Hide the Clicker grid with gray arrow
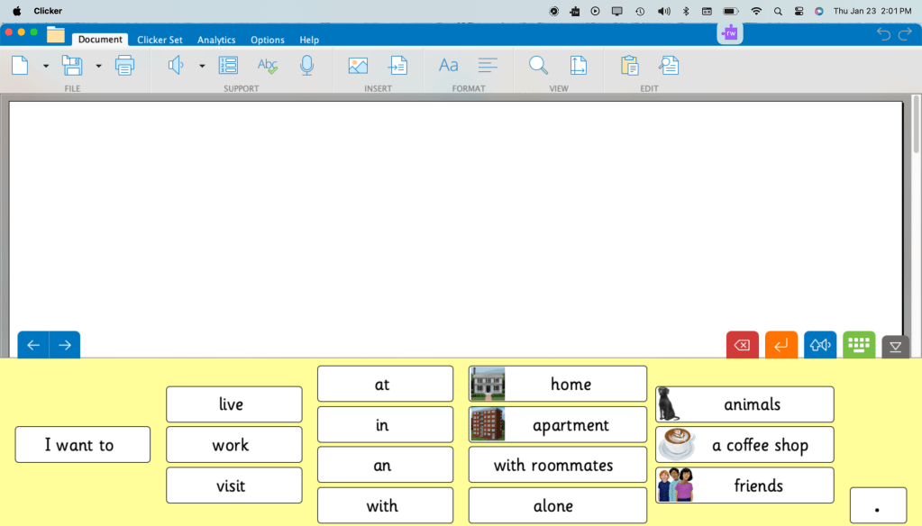The height and width of the screenshot is (526, 922). [895, 347]
